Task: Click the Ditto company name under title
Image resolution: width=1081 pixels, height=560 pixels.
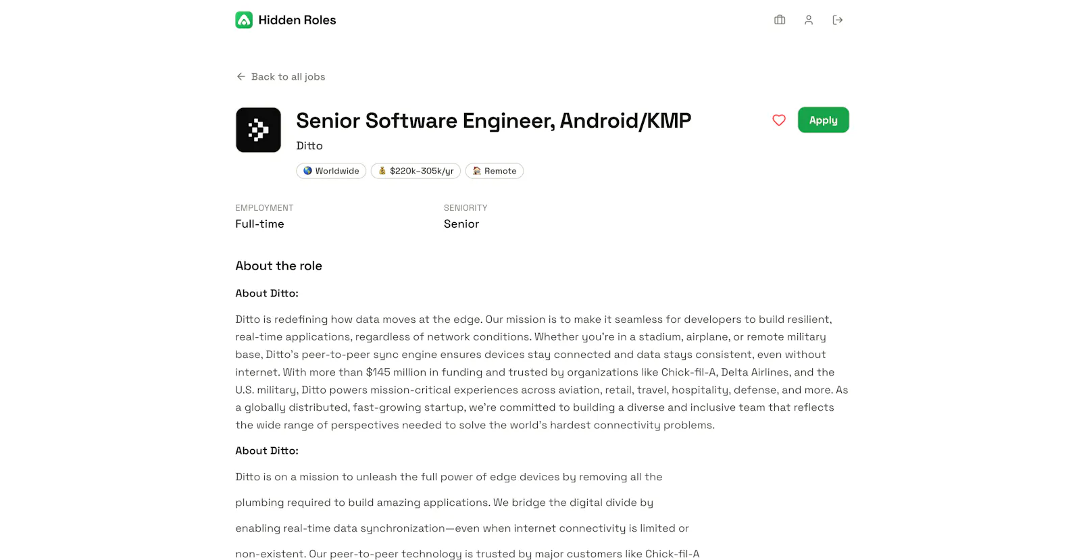Action: (x=309, y=146)
